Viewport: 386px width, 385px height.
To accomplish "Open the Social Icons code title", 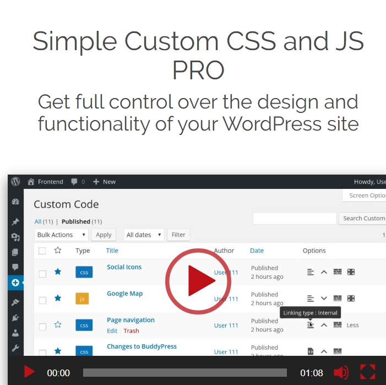I will tap(124, 267).
